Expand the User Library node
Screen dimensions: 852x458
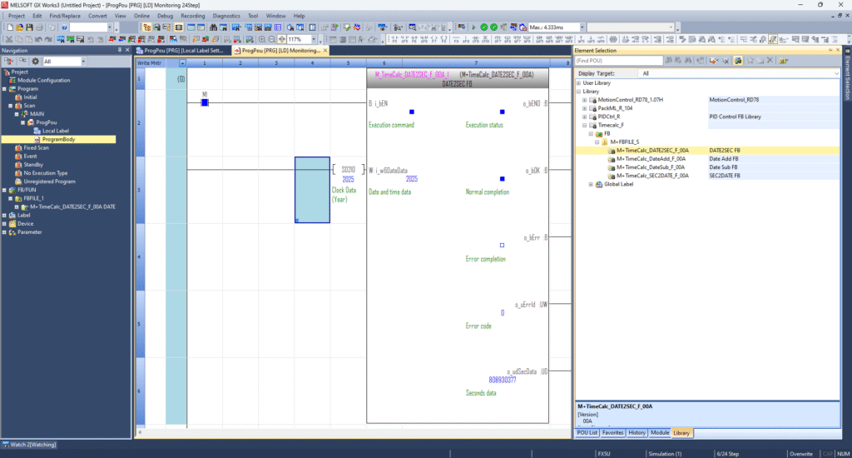pyautogui.click(x=578, y=83)
